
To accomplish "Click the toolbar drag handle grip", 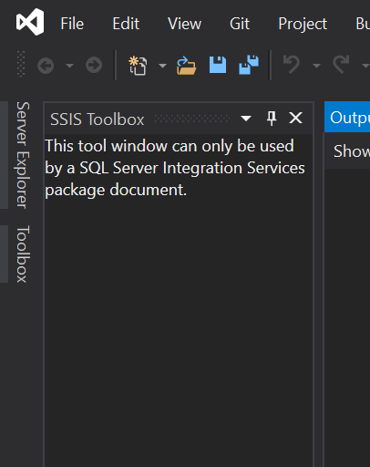I will 21,64.
